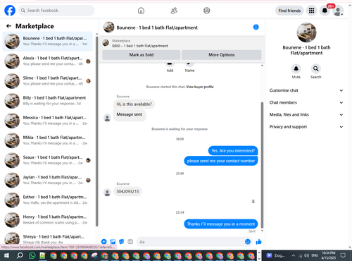Attach a photo with image icon

pyautogui.click(x=113, y=241)
